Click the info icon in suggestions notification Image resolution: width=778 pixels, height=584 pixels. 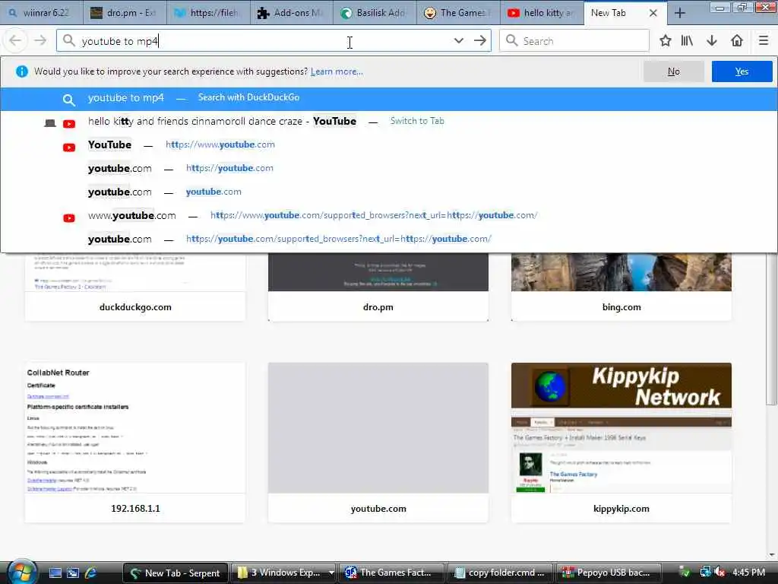coord(22,71)
